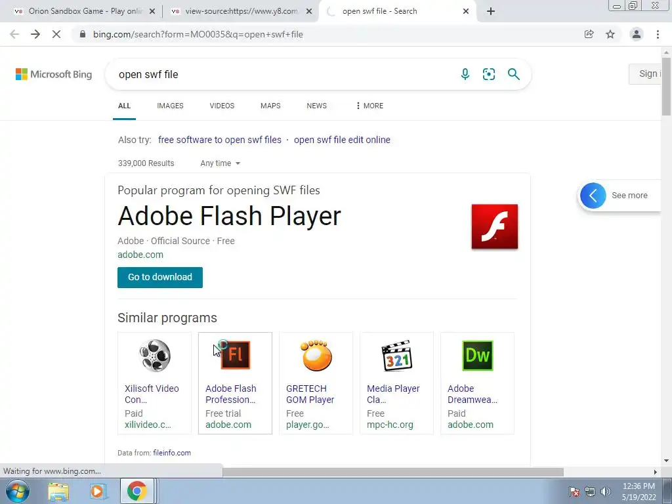Close the view-source y8.com tab

[308, 12]
